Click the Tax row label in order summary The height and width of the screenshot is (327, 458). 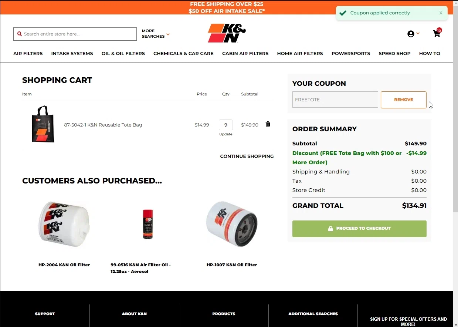[x=297, y=181]
